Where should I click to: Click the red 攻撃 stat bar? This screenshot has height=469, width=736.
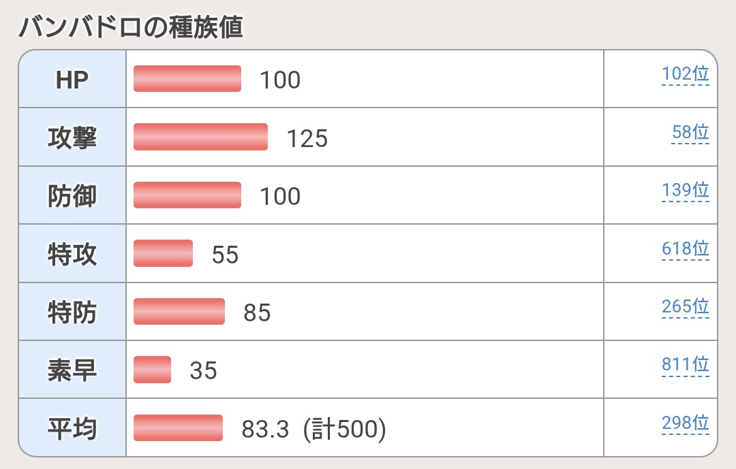[200, 137]
